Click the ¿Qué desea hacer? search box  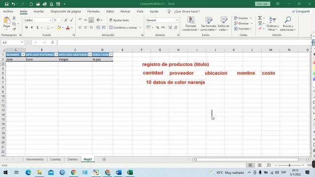[x=187, y=11]
